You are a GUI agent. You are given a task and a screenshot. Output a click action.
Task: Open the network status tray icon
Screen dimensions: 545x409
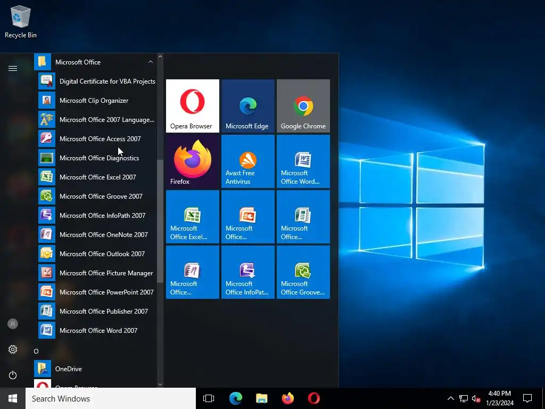464,398
